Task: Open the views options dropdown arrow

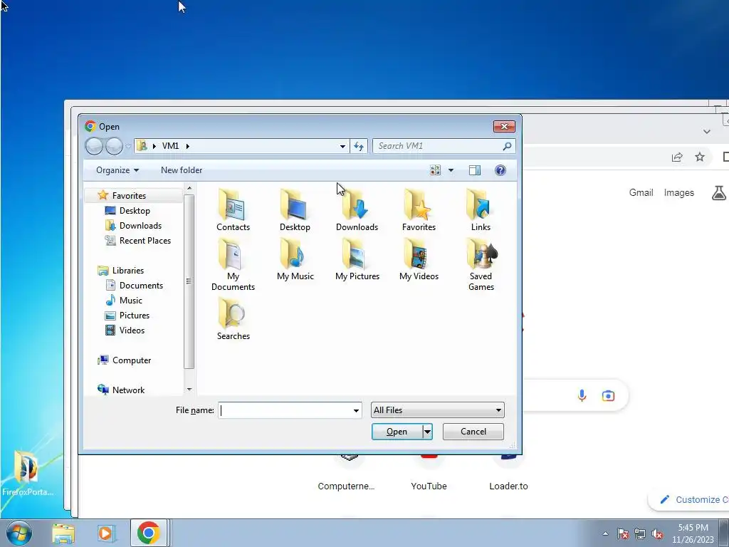Action: coord(451,170)
